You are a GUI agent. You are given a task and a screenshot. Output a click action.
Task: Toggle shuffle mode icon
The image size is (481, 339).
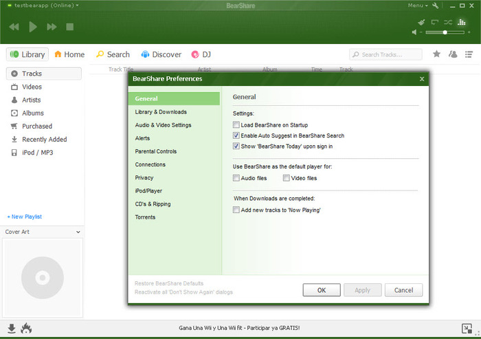448,22
